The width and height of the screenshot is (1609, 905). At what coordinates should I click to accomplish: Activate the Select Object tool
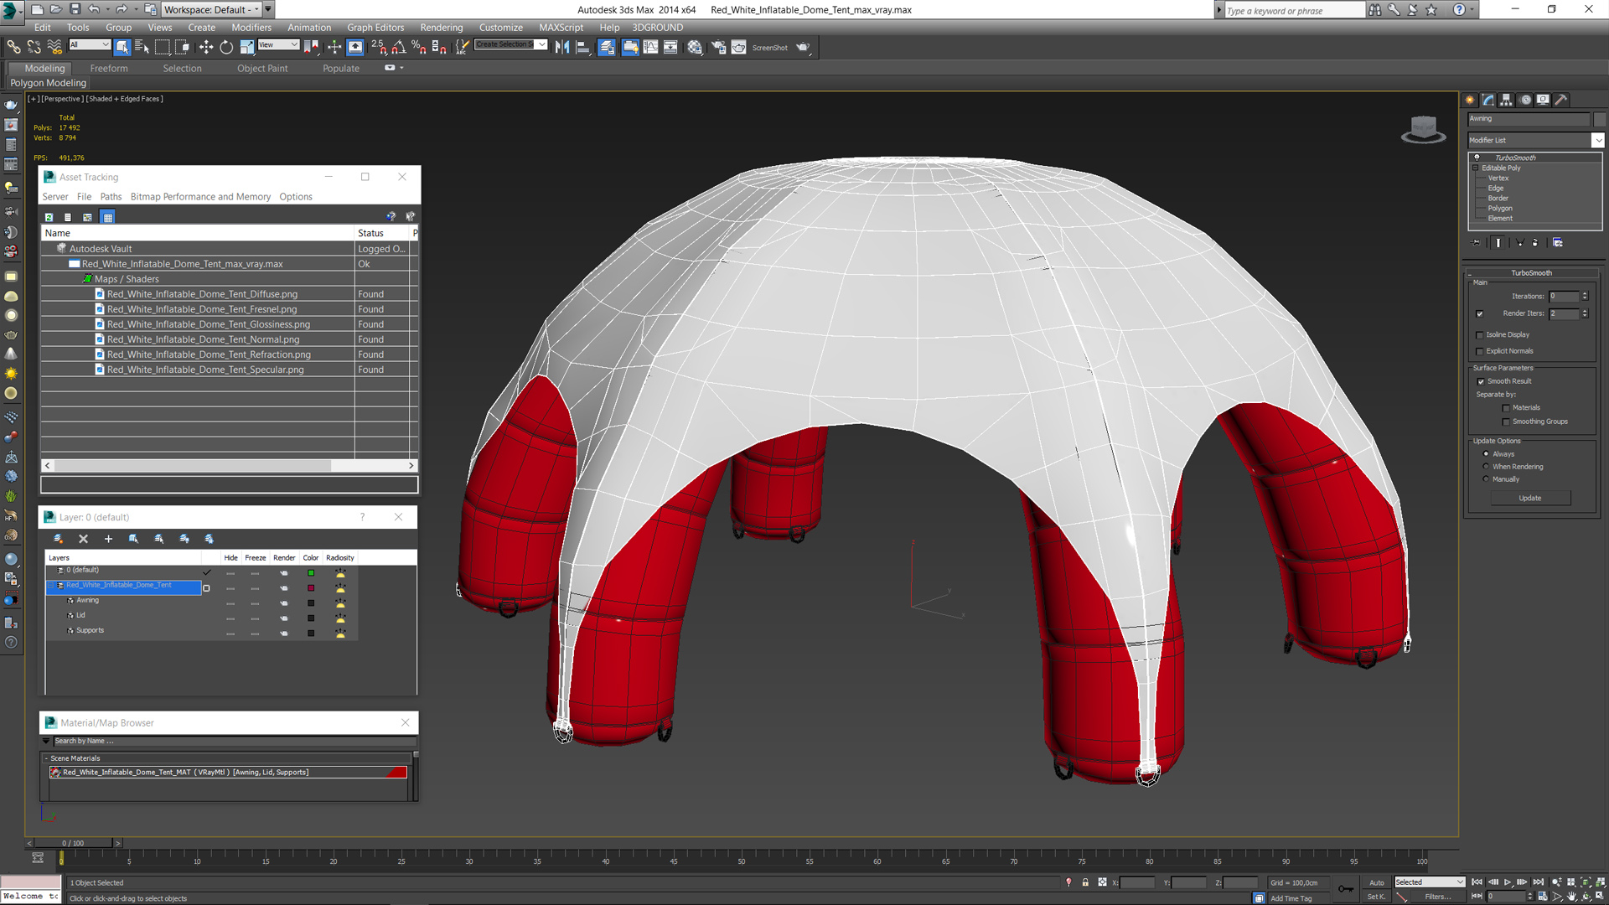coord(122,48)
